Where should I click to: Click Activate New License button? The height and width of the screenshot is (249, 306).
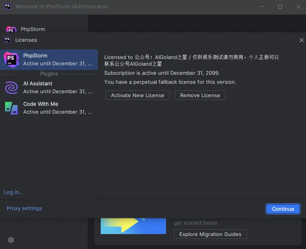point(137,95)
